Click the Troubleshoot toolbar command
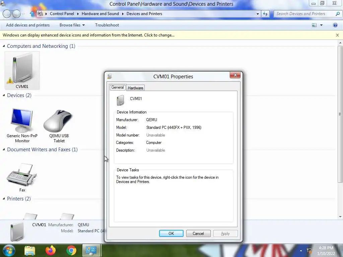The width and height of the screenshot is (343, 257). (107, 25)
